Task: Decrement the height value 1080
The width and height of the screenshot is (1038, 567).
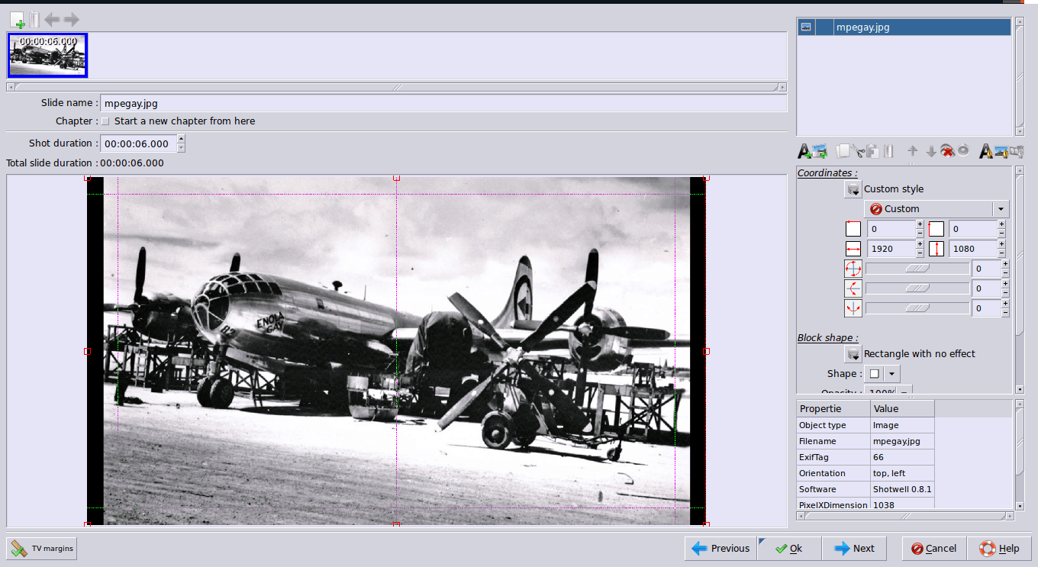Action: 1001,253
